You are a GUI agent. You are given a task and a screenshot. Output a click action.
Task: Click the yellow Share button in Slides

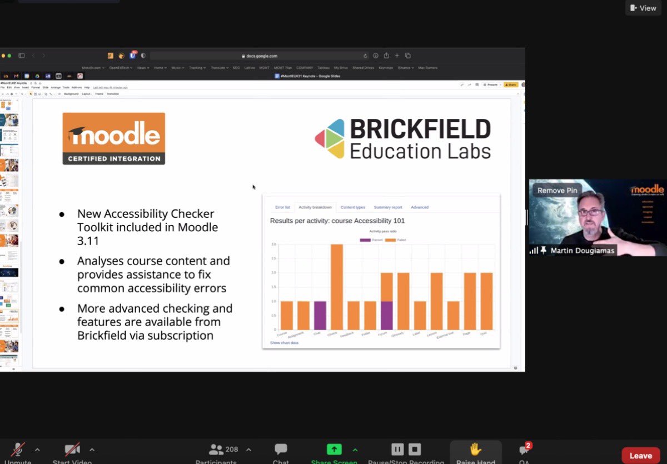pyautogui.click(x=511, y=84)
